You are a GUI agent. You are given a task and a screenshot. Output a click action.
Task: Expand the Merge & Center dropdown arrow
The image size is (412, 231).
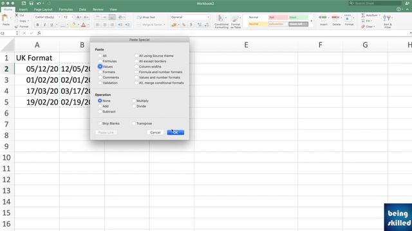point(165,24)
